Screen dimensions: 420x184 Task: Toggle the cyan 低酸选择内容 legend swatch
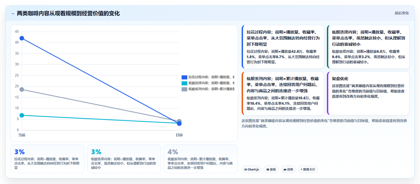pos(184,83)
